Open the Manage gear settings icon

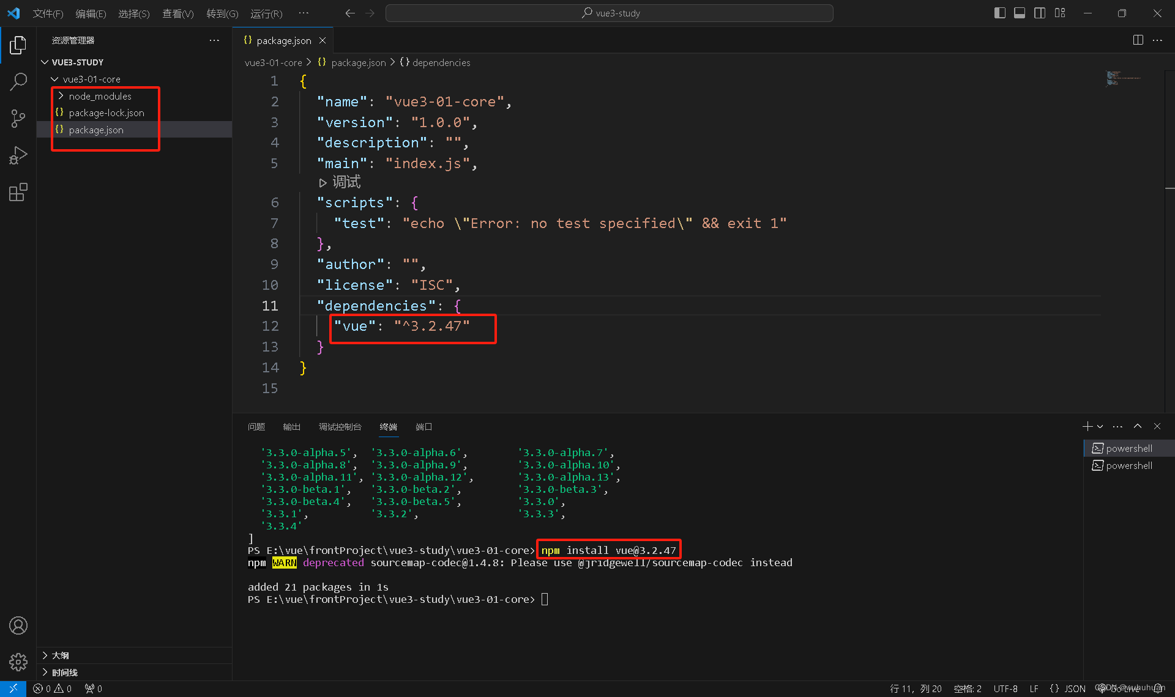[x=18, y=662]
